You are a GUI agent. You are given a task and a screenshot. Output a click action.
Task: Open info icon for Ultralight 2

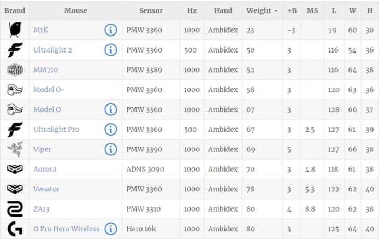111,50
